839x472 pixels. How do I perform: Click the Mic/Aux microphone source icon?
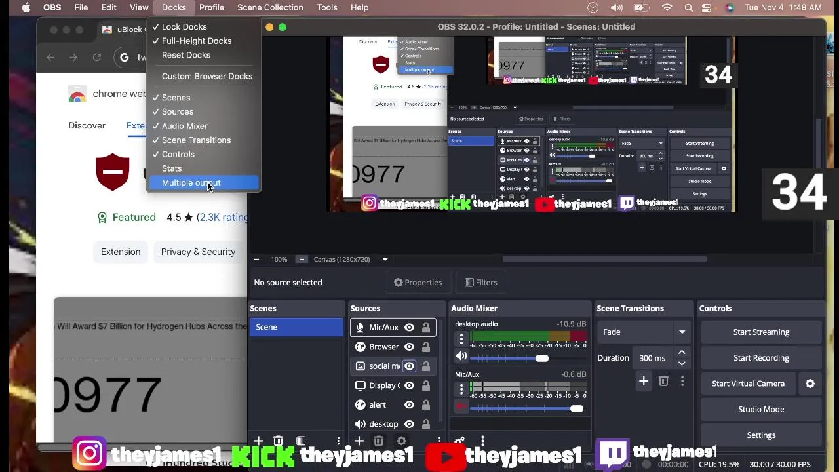coord(360,327)
